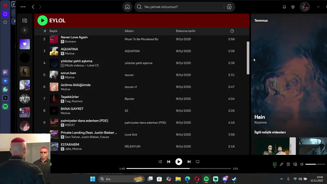Viewport: 327px width, 184px height.
Task: Select the track ESTARABİM
Action: click(x=70, y=144)
